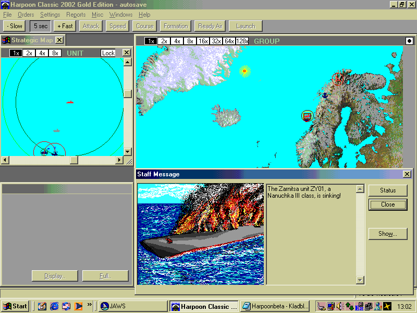The width and height of the screenshot is (417, 313).
Task: Click the black dot button on Group map header
Action: pyautogui.click(x=409, y=41)
